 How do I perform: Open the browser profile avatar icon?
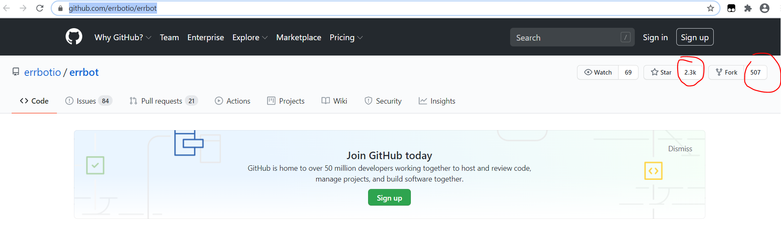click(764, 8)
